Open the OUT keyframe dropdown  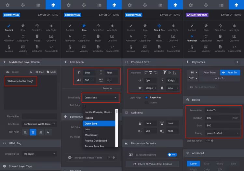193,78
